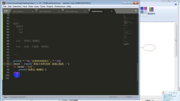The image size is (180, 101).
Task: Click the if level=='lv1' line
Action: [24, 67]
